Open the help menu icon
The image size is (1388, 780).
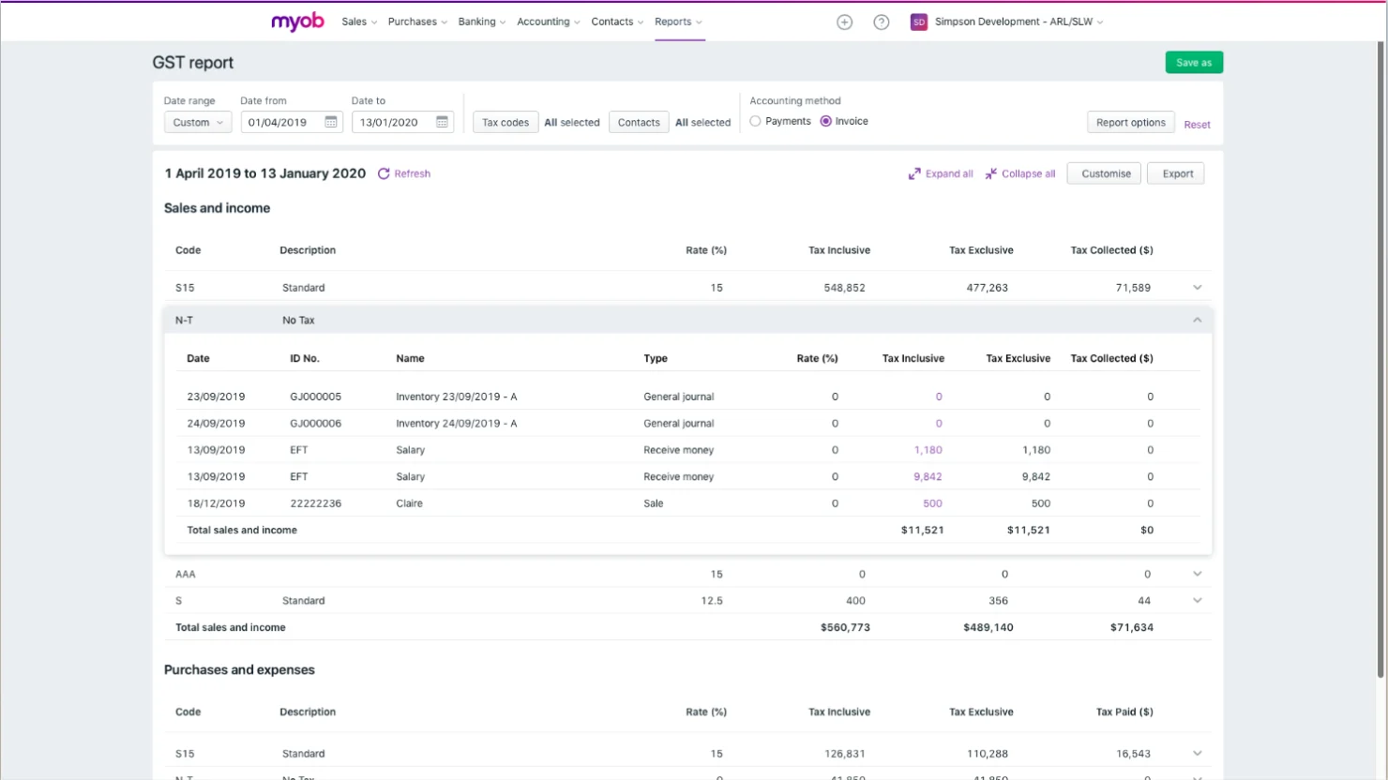pos(881,22)
